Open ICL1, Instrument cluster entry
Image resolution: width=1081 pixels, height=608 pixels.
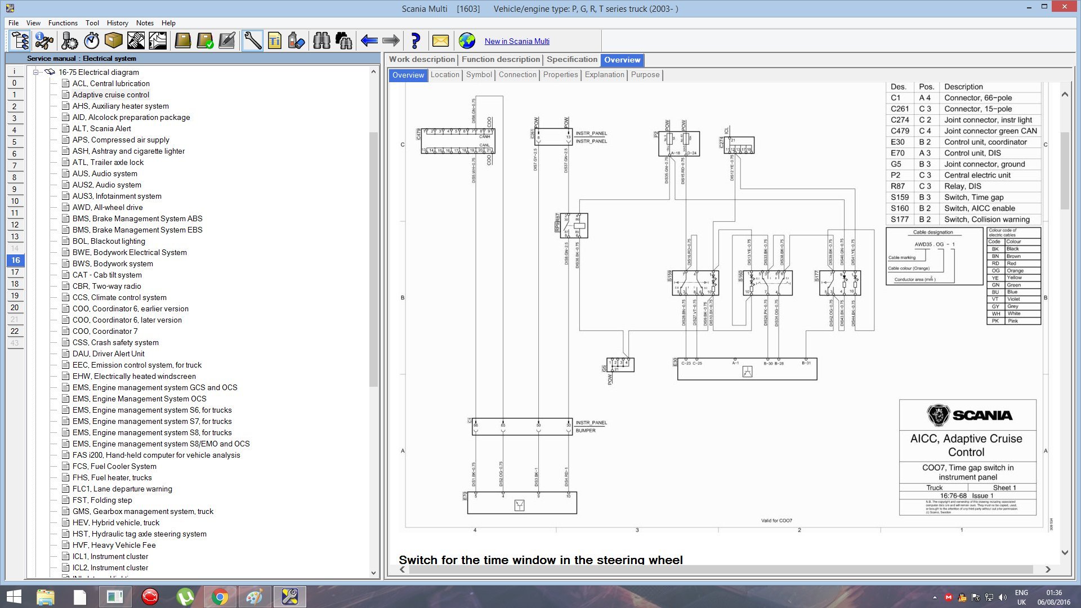tap(110, 556)
